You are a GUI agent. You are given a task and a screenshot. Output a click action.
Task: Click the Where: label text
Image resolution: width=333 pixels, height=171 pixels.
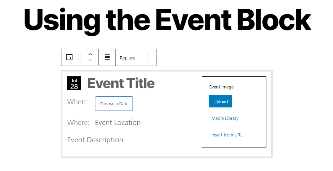point(78,123)
